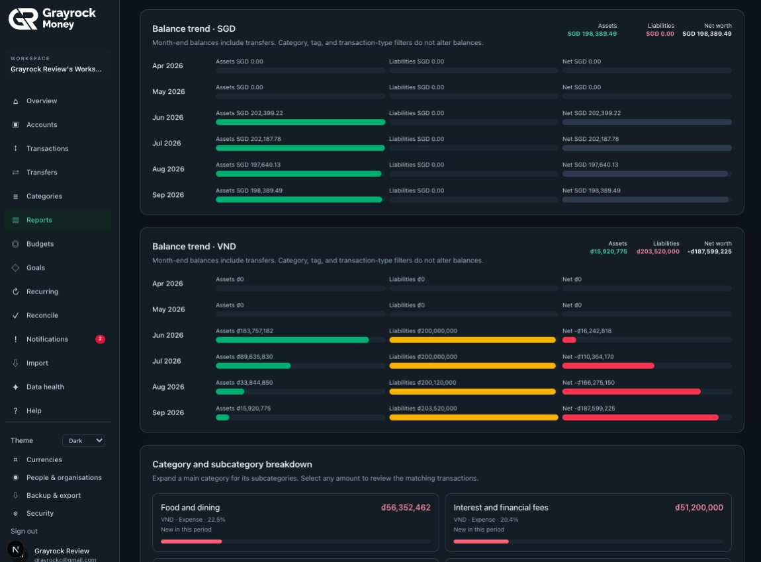Click the Aug 2026 row label in SGD trend

168,169
